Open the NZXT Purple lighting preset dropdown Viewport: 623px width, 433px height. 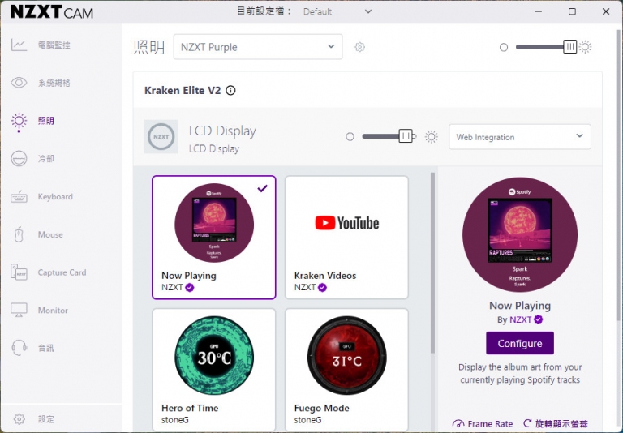(x=258, y=47)
